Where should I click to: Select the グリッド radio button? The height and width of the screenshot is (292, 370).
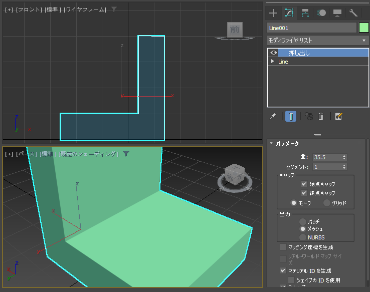[326, 203]
